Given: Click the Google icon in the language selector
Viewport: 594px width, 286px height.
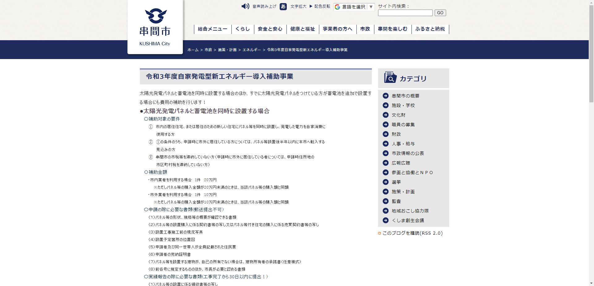Looking at the screenshot, I should (x=337, y=7).
